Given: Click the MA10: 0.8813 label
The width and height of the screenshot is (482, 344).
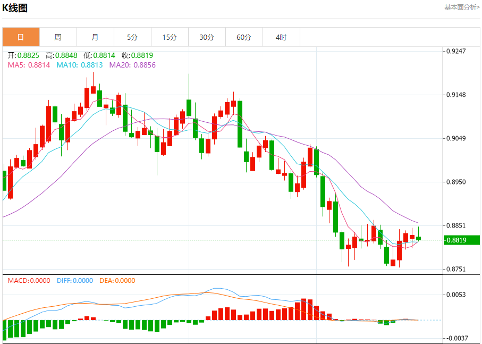Looking at the screenshot, I should coord(80,65).
